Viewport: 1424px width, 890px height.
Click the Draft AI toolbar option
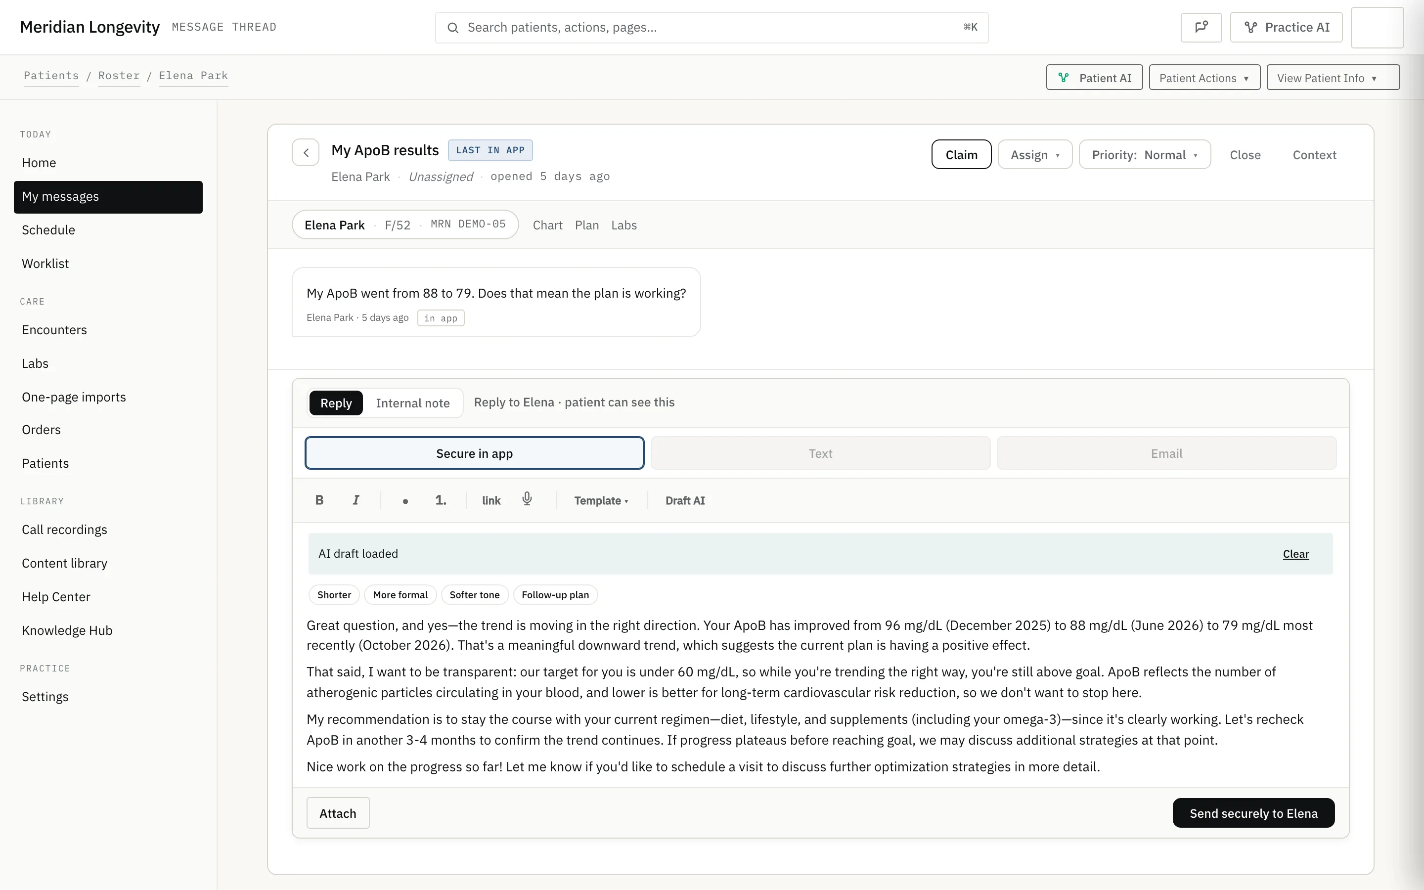[685, 500]
